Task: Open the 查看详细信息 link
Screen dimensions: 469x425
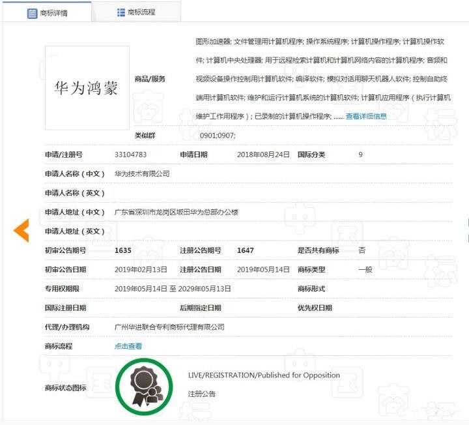Action: pos(365,116)
